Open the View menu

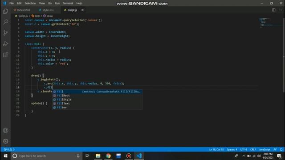coord(42,3)
